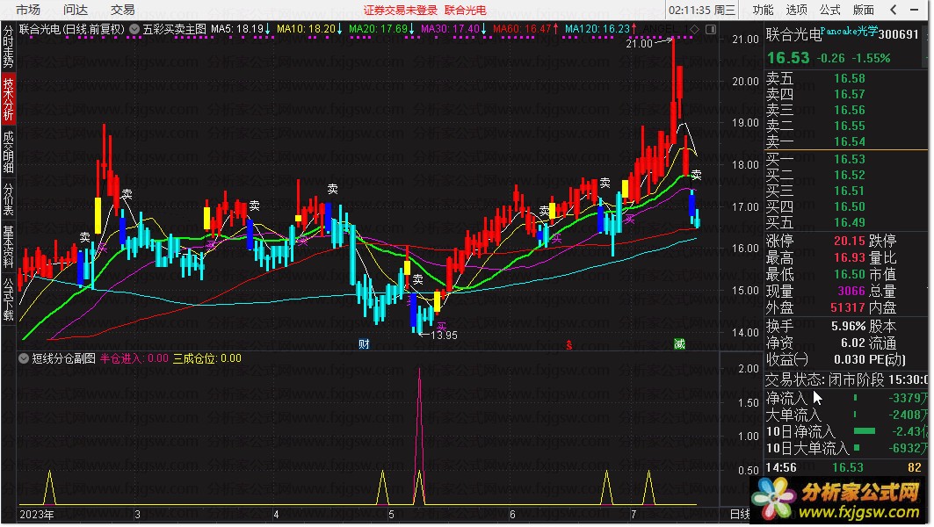Viewport: 934px width, 527px height.
Task: Select the 买二 16.52 bid row
Action: (x=846, y=175)
